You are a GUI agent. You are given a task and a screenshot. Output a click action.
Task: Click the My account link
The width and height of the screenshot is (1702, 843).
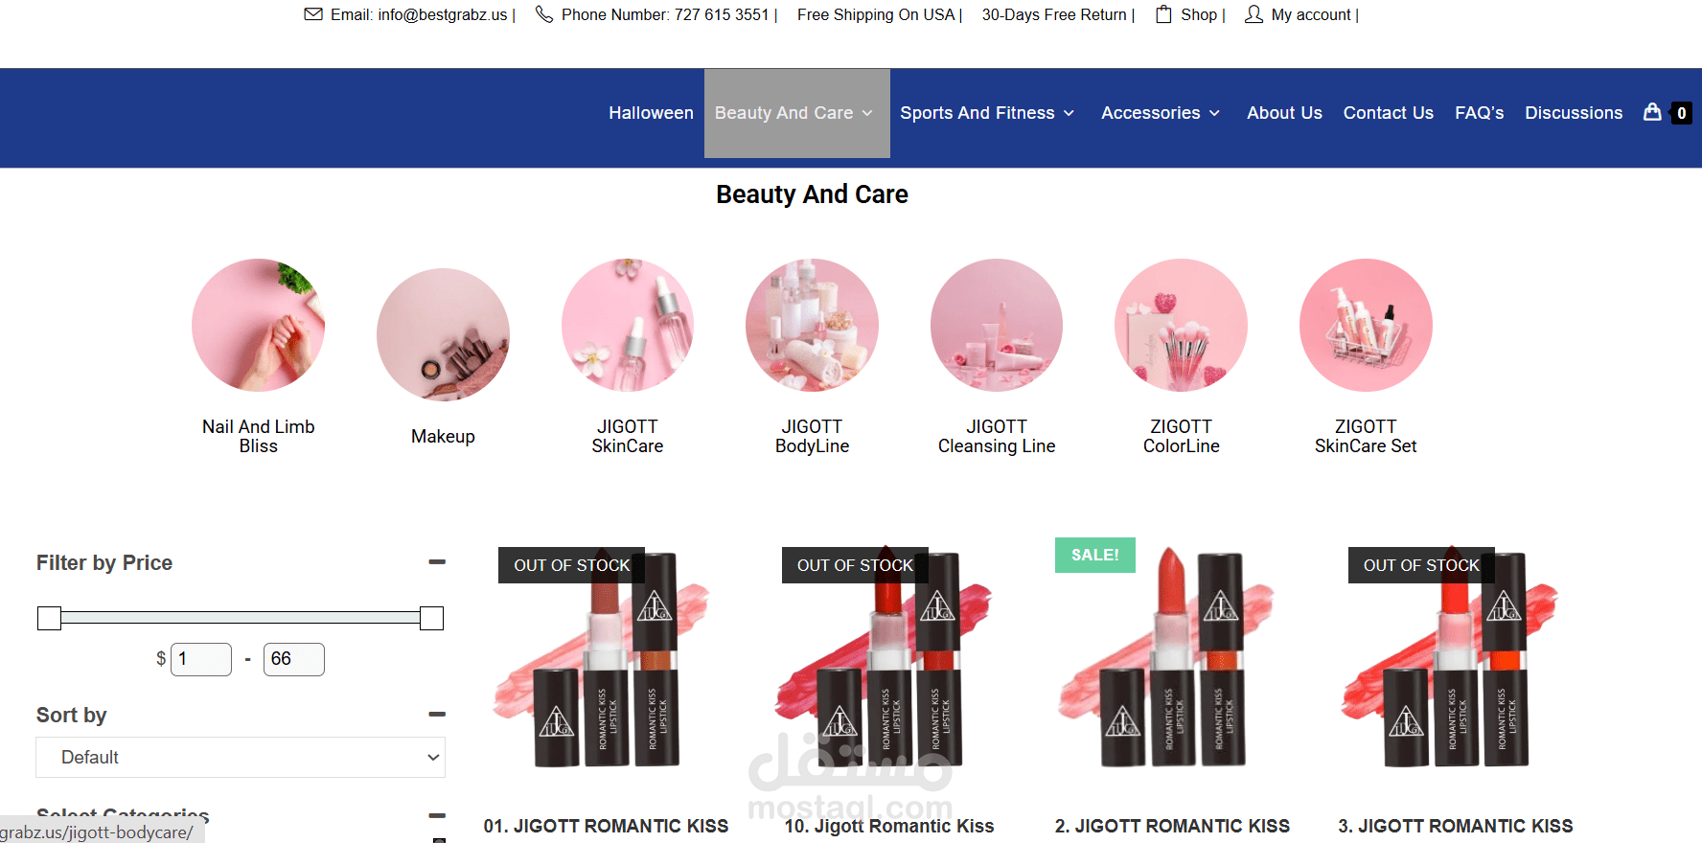coord(1311,14)
